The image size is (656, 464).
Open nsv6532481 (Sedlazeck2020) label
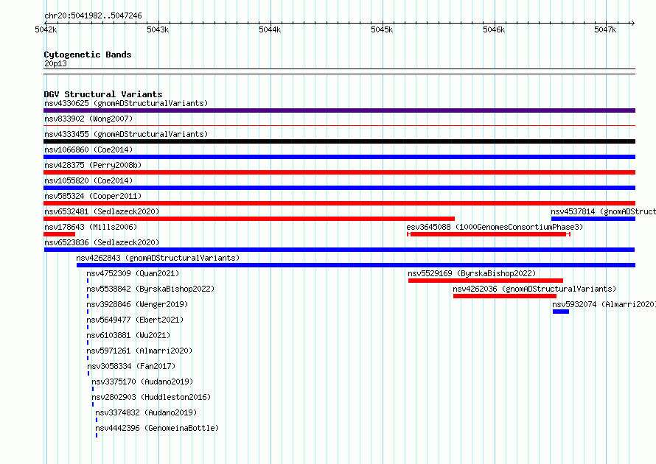(102, 211)
